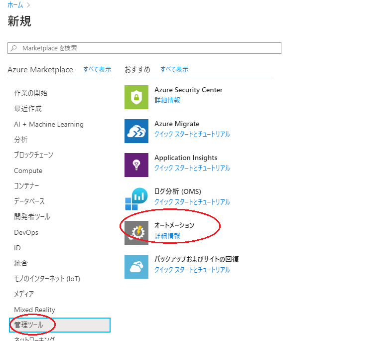Viewport: 382px width, 341px height.
Task: Open the backup and site recovery cloud icon
Action: 136,267
